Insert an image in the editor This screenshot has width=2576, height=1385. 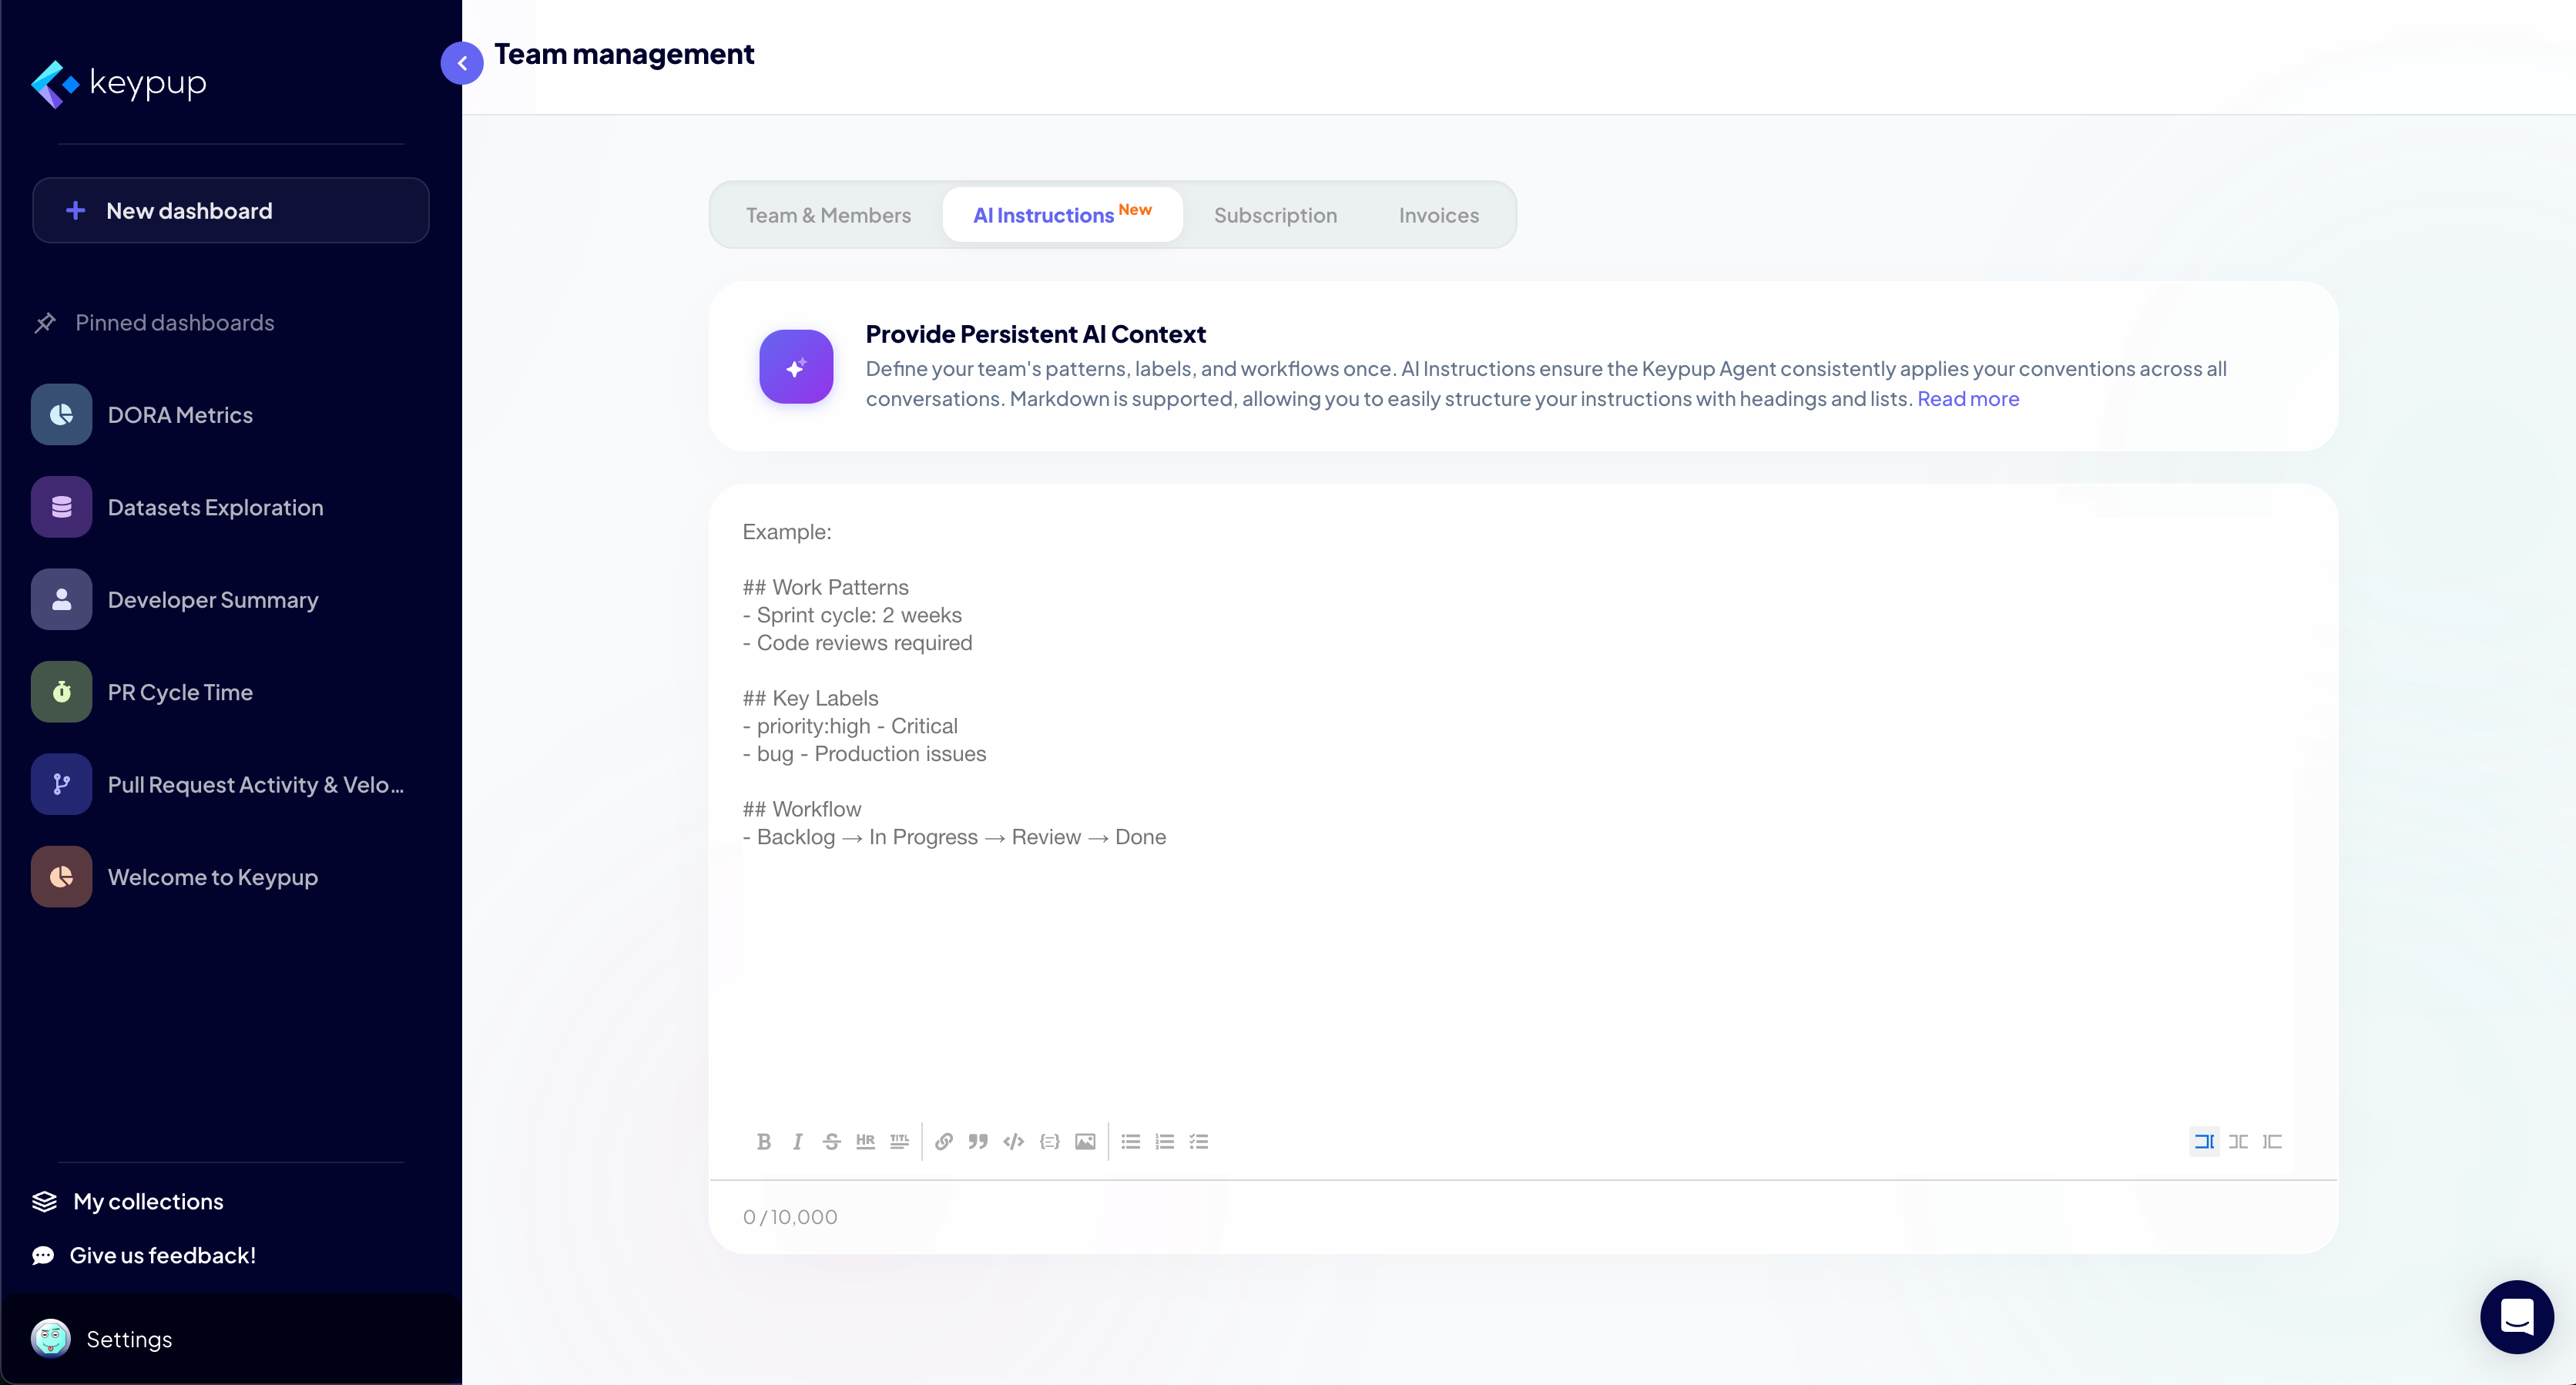pos(1085,1141)
